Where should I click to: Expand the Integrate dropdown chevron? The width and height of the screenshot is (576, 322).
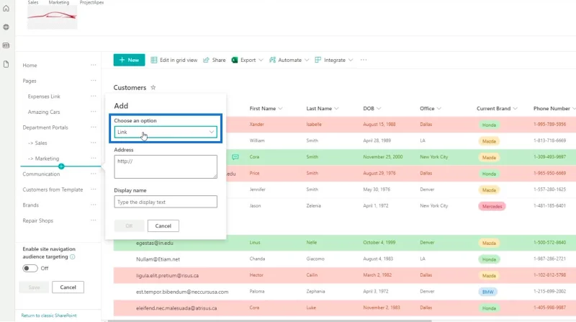(x=351, y=60)
